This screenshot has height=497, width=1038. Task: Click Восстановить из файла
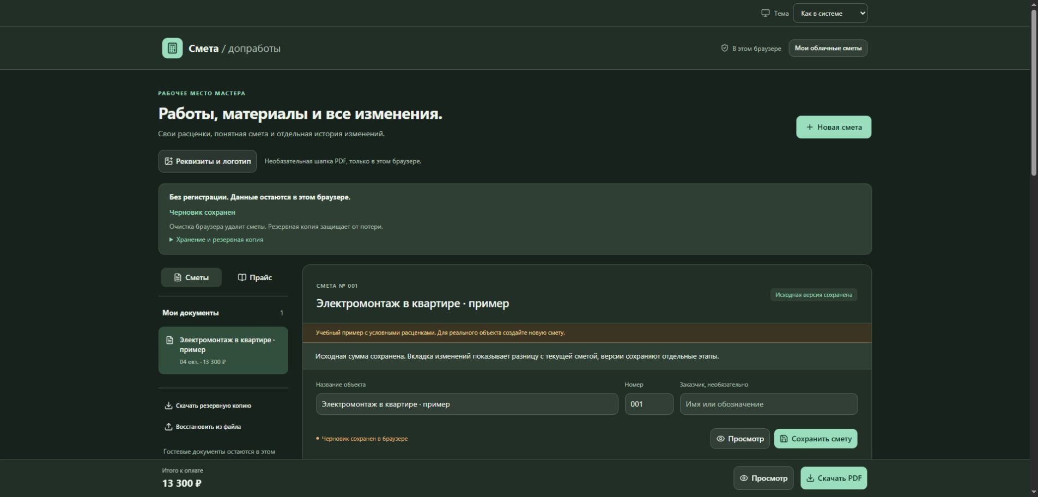click(x=202, y=427)
